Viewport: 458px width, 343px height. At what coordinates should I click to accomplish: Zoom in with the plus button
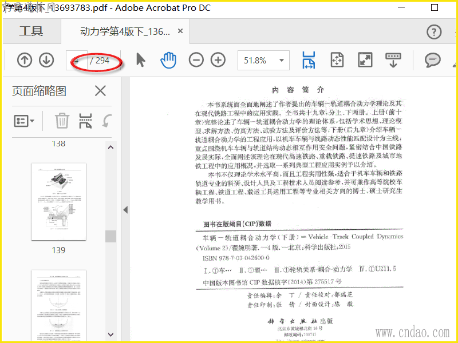click(x=218, y=60)
